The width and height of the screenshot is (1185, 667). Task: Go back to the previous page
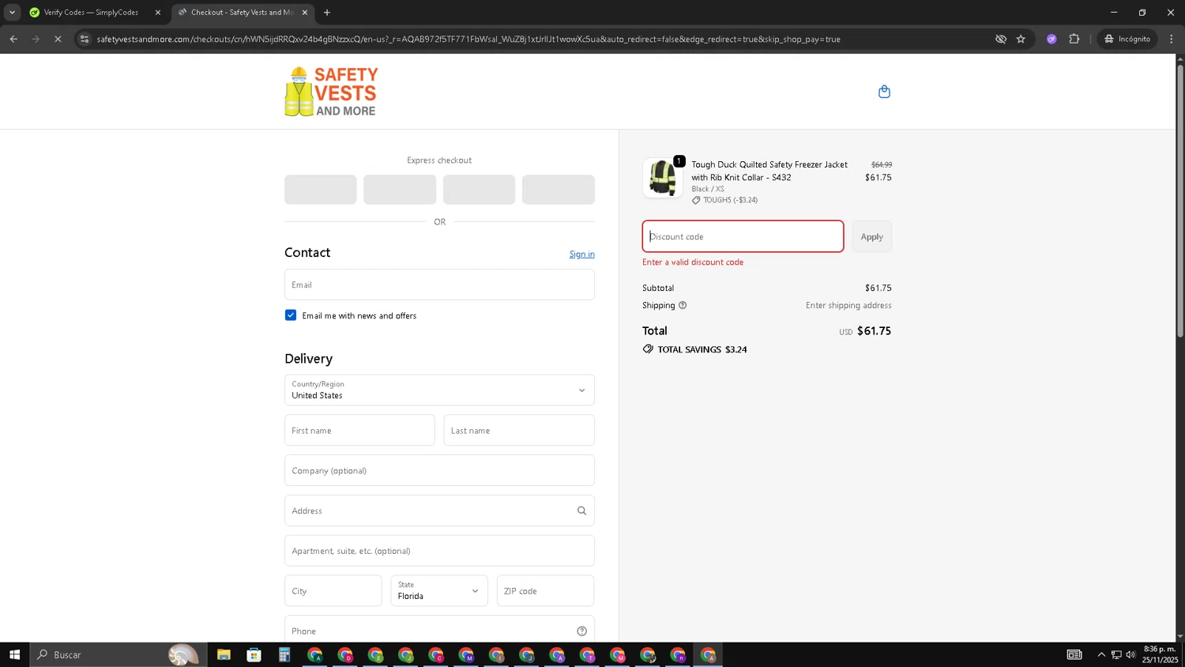[13, 39]
